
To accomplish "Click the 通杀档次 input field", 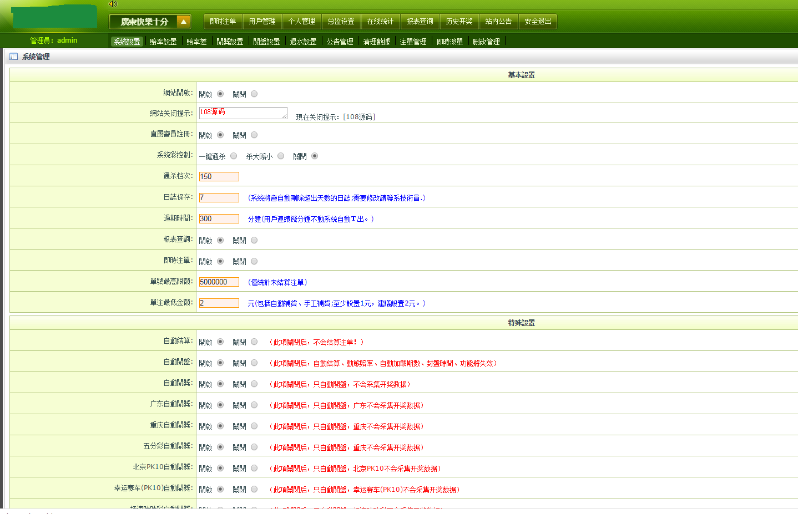I will pyautogui.click(x=218, y=176).
